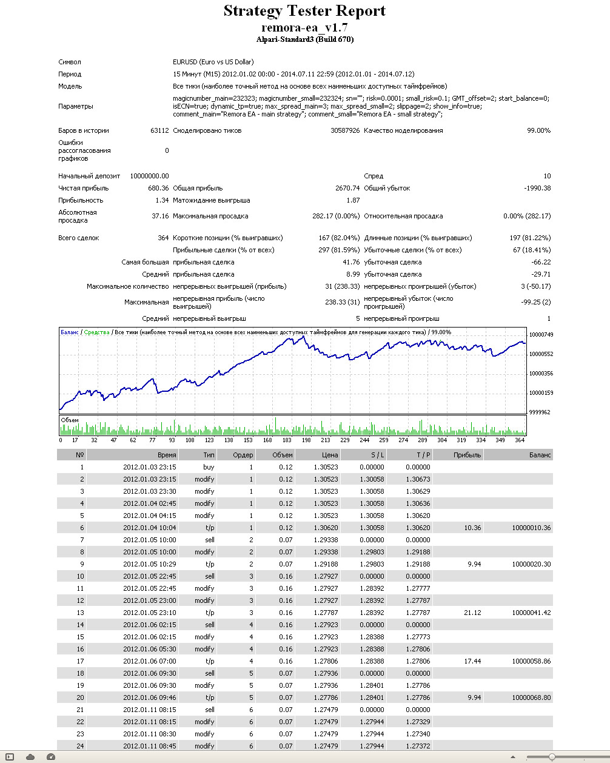Screen dimensions: 610x763
Task: Click the green volume histogram chart
Action: pos(293,425)
